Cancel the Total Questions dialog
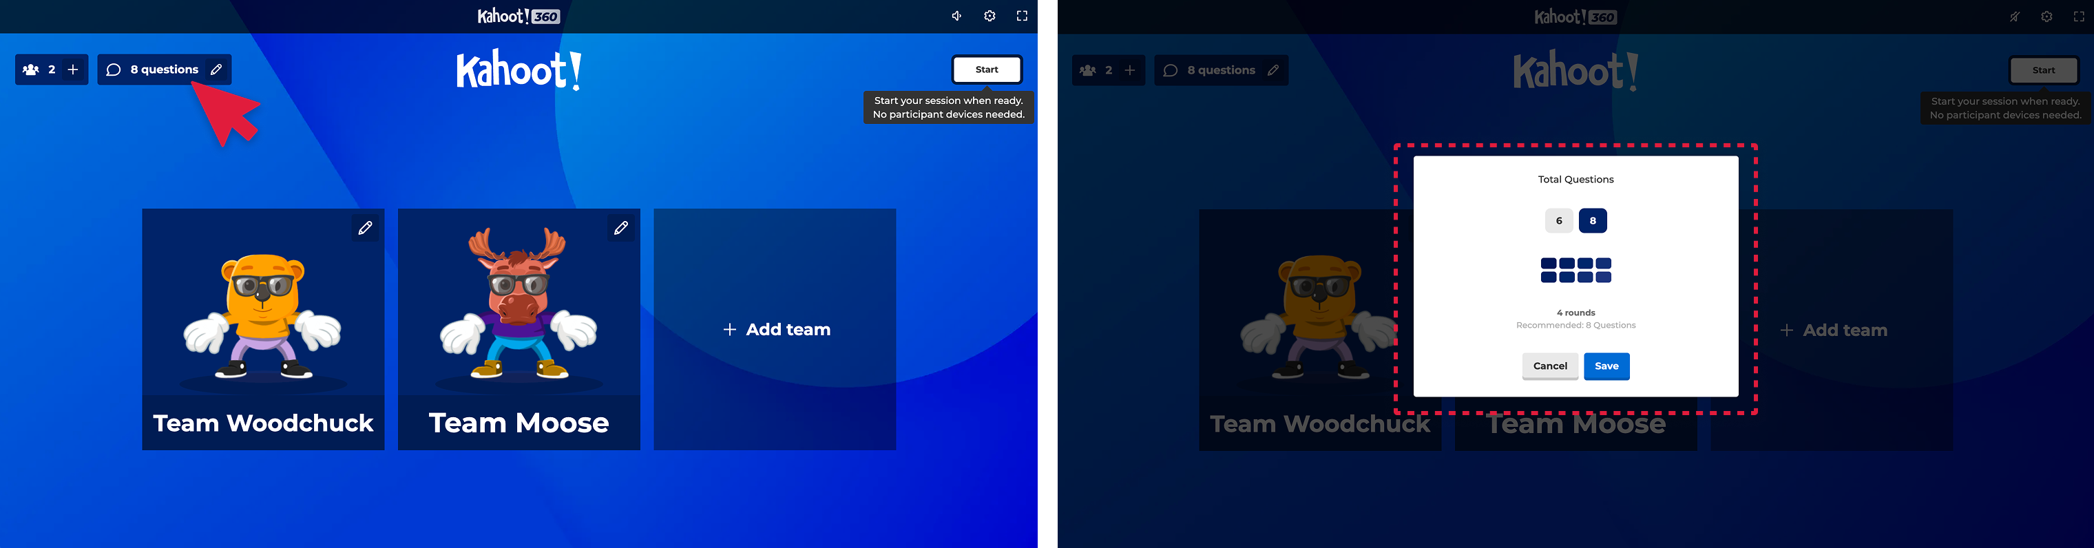The width and height of the screenshot is (2094, 548). (1549, 366)
